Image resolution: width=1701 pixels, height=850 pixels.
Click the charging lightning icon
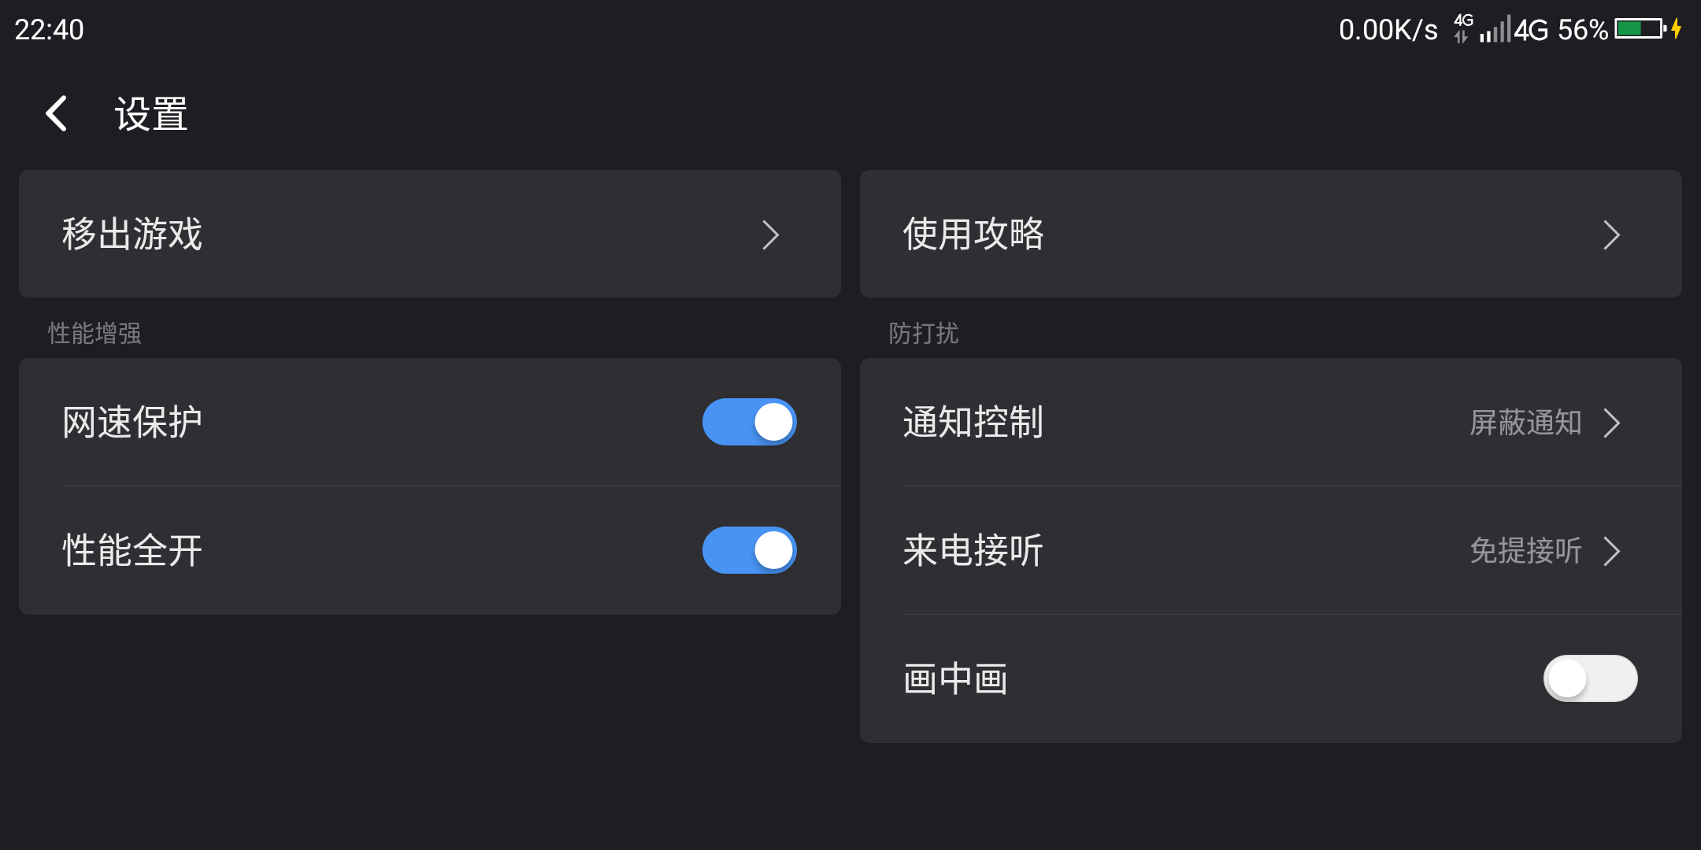pyautogui.click(x=1677, y=29)
